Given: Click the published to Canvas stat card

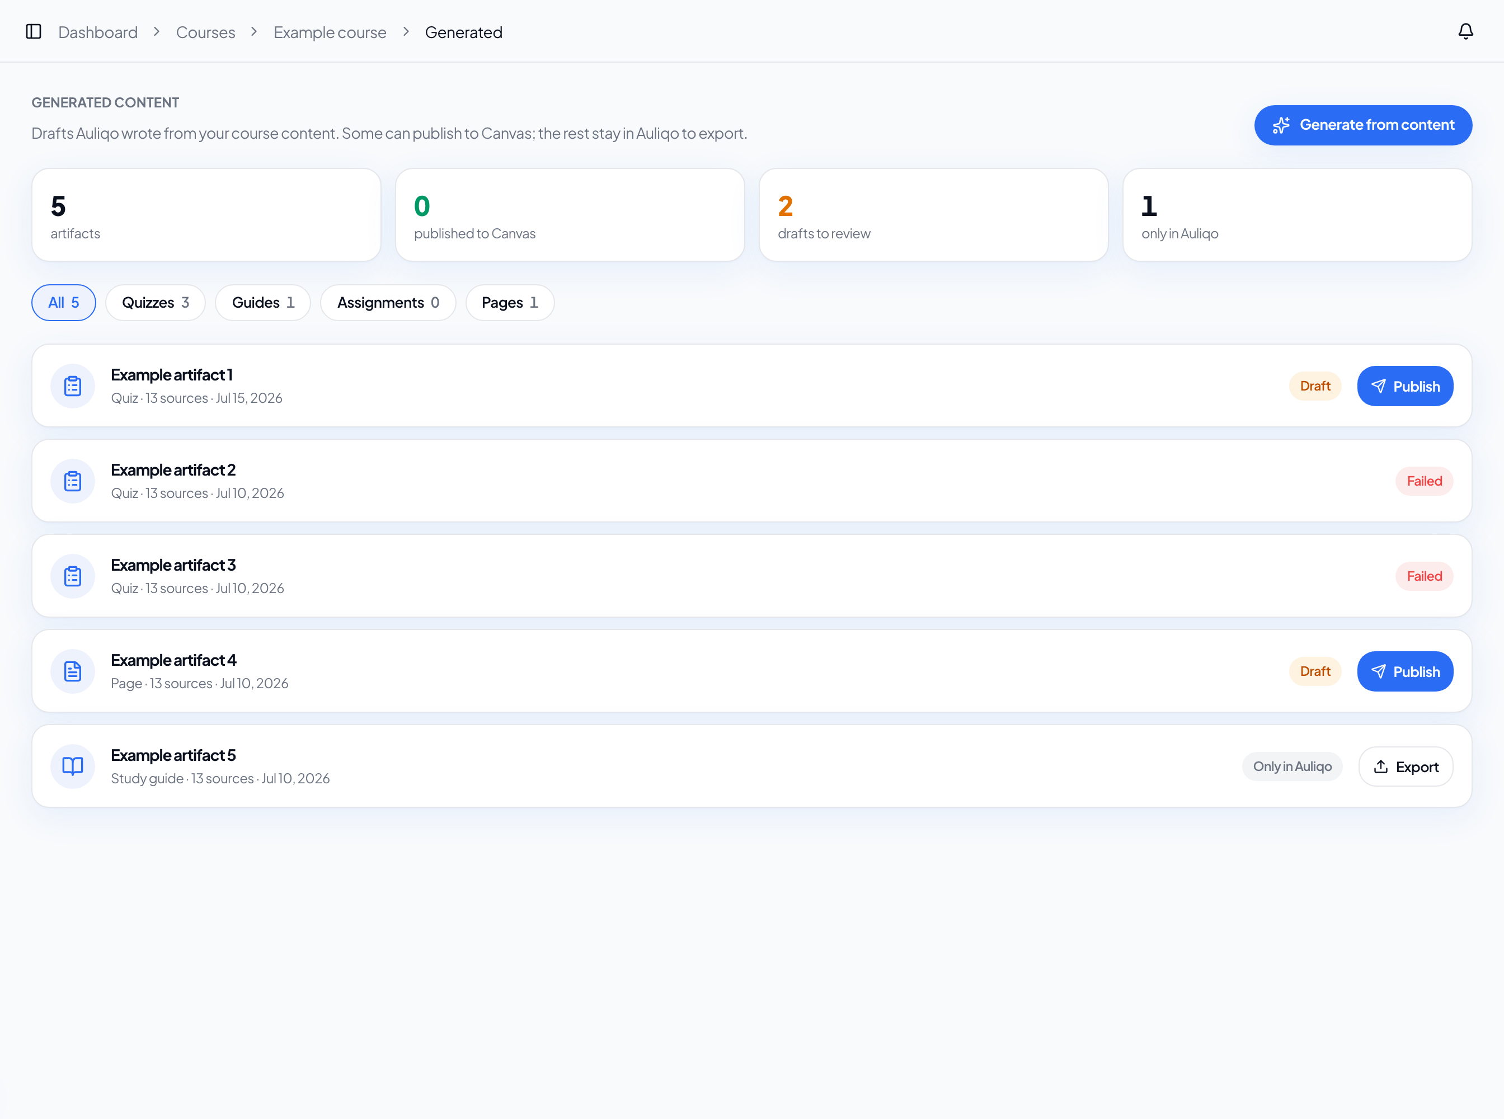Looking at the screenshot, I should (570, 215).
